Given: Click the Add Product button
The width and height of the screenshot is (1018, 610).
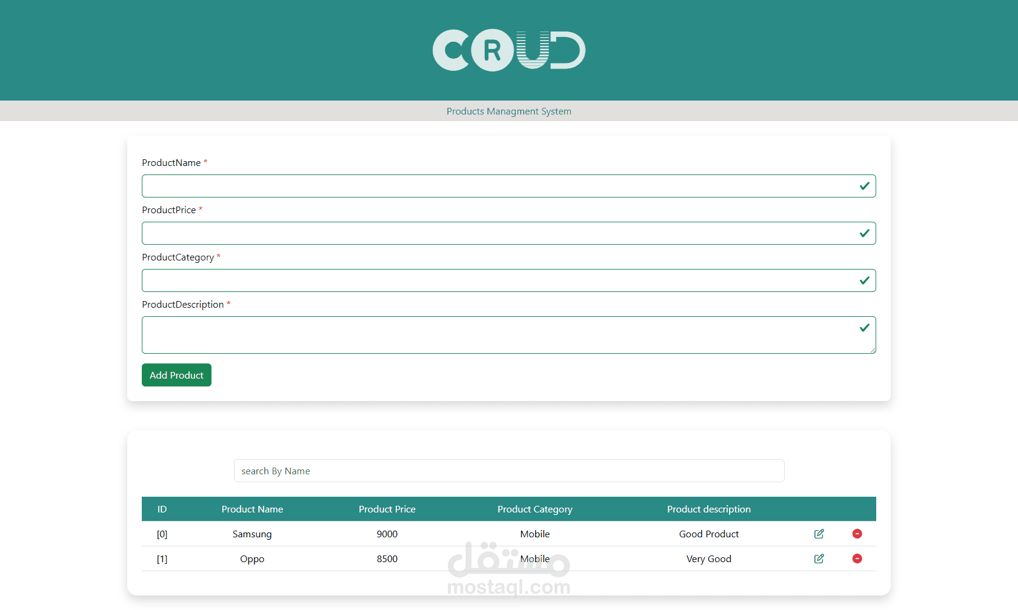Looking at the screenshot, I should coord(176,375).
